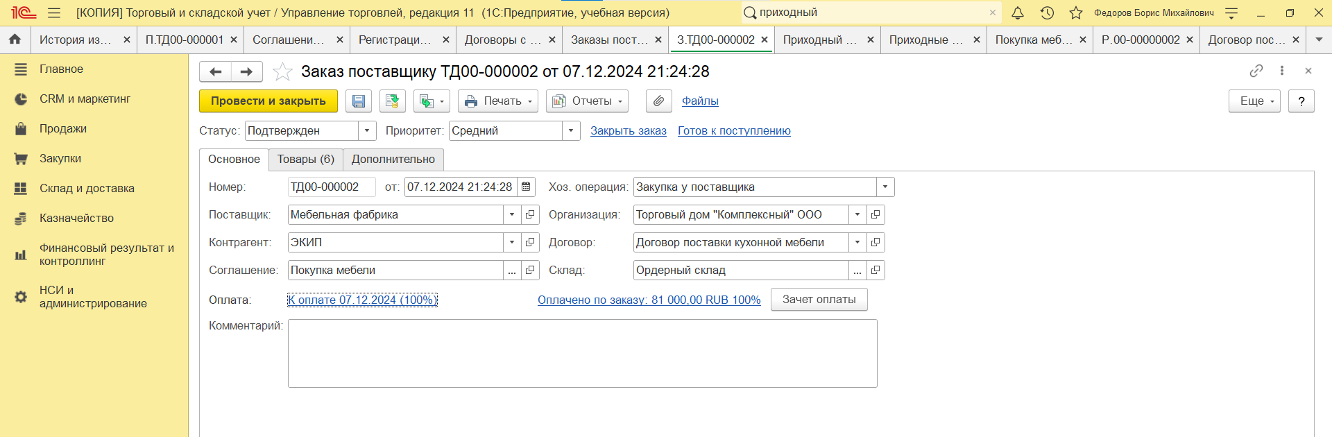The height and width of the screenshot is (437, 1332).
Task: Open the Контрагент record icon
Action: pyautogui.click(x=530, y=242)
